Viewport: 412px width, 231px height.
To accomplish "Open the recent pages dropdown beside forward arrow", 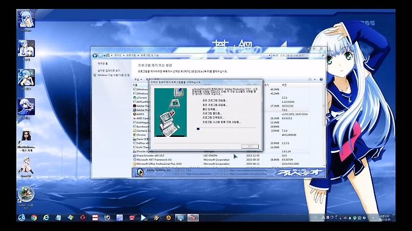I will click(x=104, y=55).
